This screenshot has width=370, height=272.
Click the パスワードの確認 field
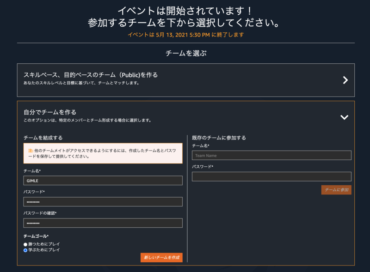coord(103,223)
